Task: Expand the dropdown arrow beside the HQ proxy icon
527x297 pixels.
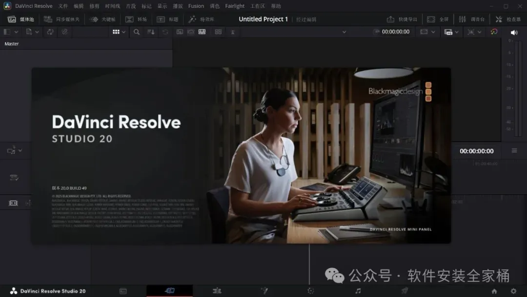Action: point(456,32)
